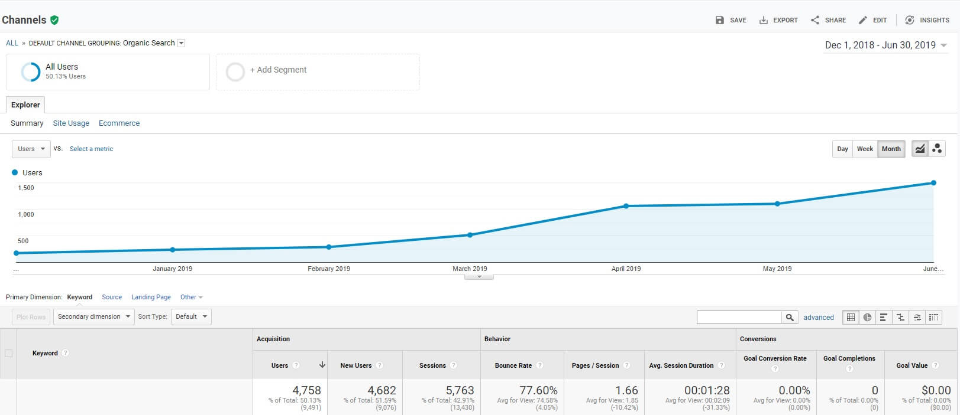Click the Plot Rows button
The image size is (960, 415).
click(31, 317)
